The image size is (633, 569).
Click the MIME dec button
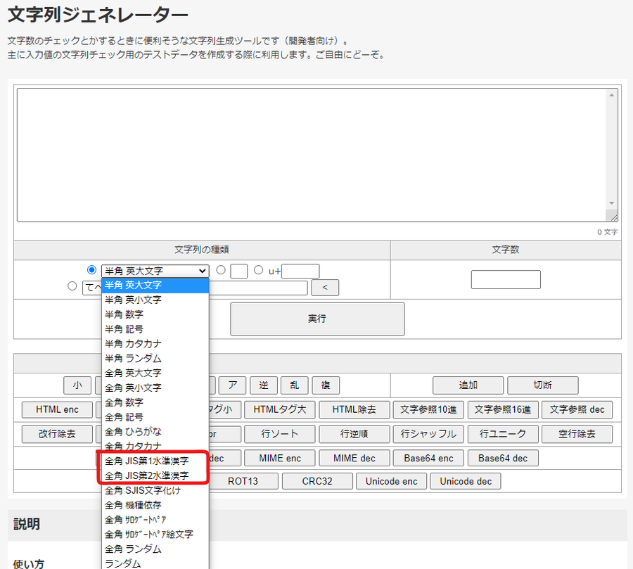tap(354, 458)
